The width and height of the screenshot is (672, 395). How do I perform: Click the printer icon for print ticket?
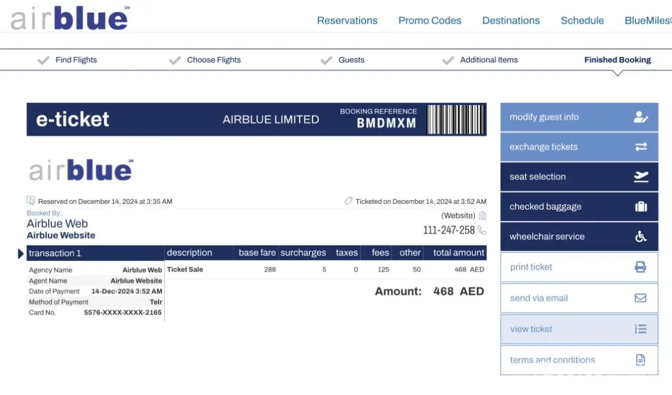pos(640,267)
